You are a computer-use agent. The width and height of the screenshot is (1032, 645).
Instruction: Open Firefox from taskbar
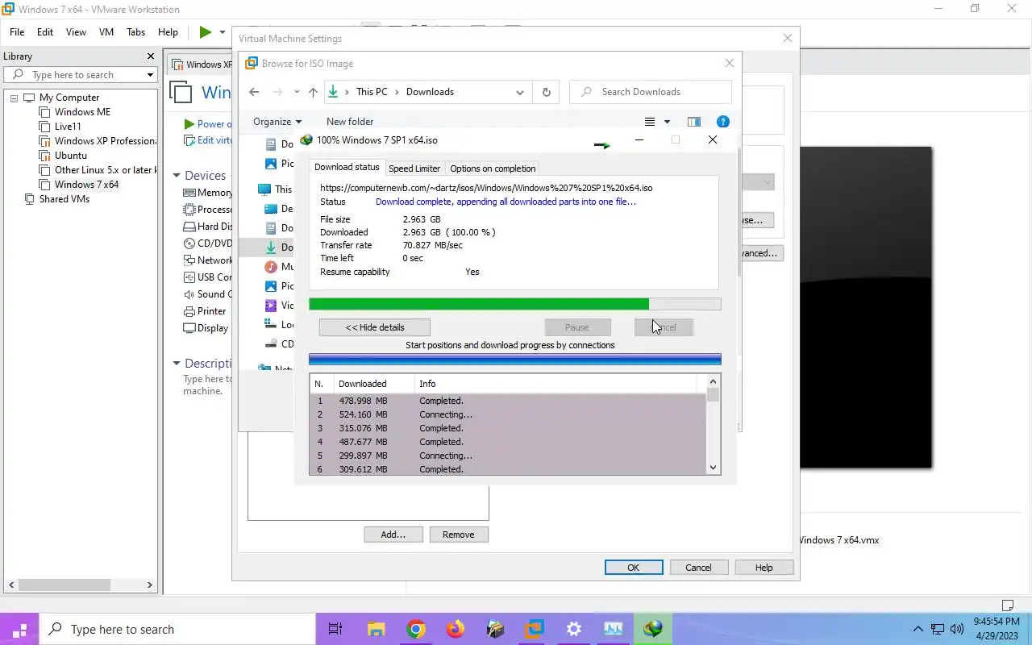456,630
